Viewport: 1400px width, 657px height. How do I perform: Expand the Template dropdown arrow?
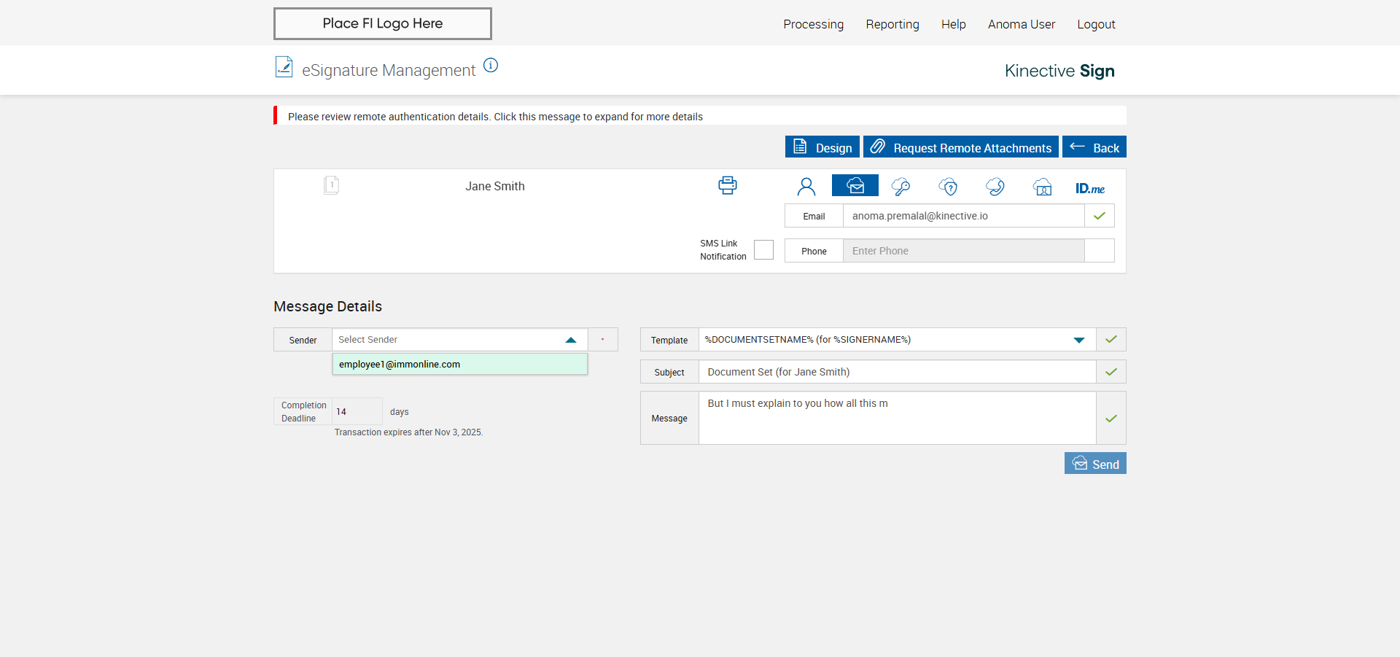(x=1079, y=340)
